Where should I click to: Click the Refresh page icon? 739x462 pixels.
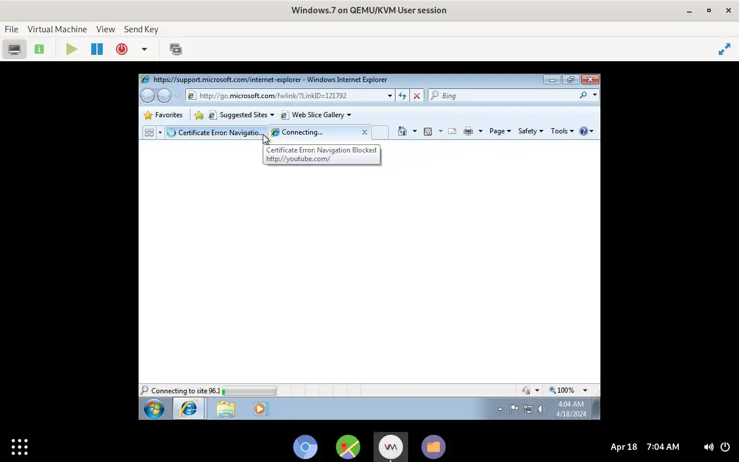point(402,96)
